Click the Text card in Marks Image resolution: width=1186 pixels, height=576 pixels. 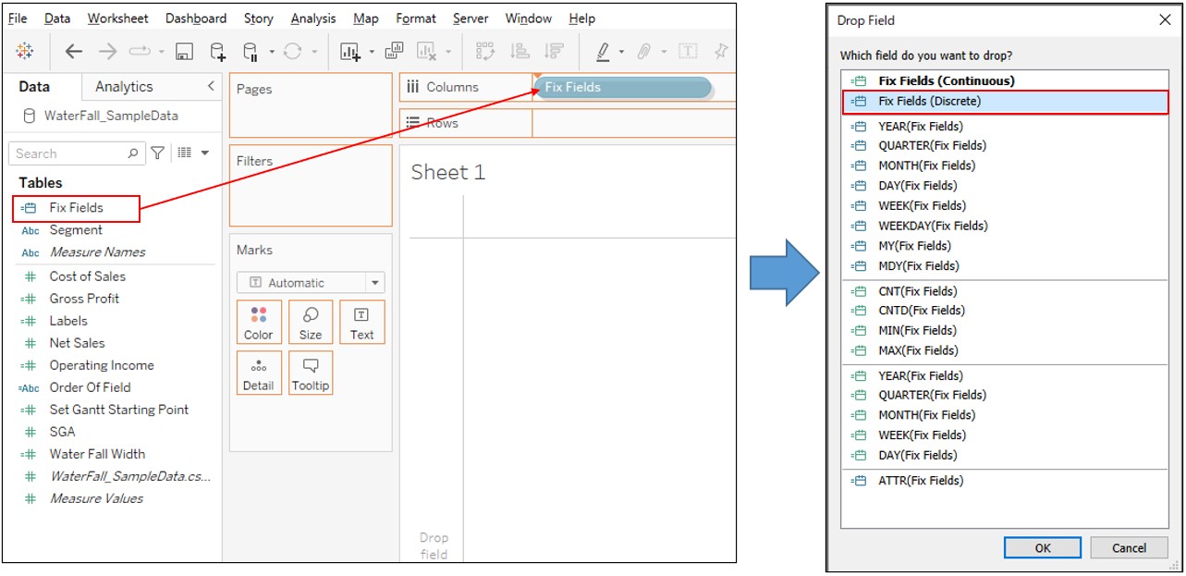click(x=362, y=322)
